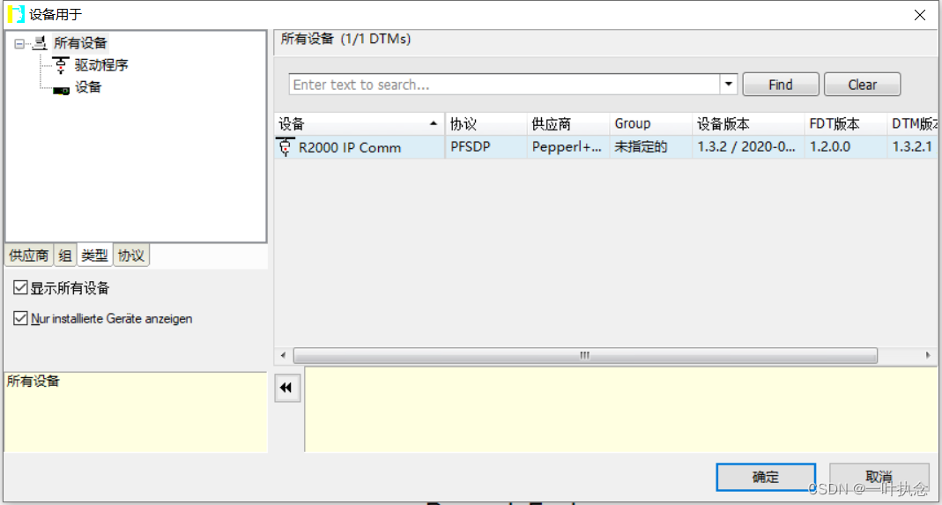Viewport: 942px width, 505px height.
Task: Switch to the 组 tab
Action: coord(65,256)
